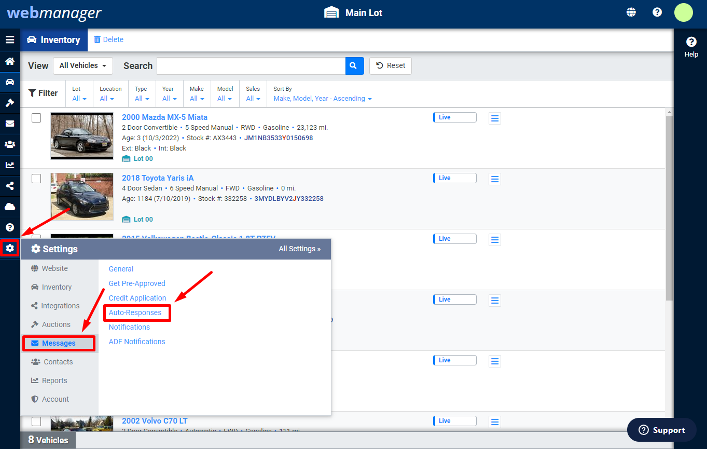Select the 2000 Mazda MX-5 Miata checkbox
Screen dimensions: 707x449
click(36, 118)
